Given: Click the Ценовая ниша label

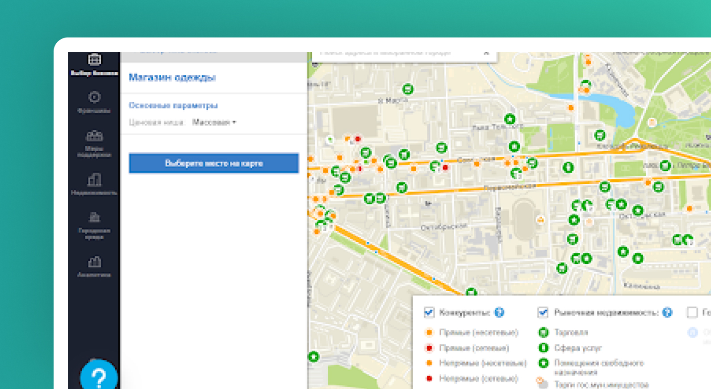Looking at the screenshot, I should [x=156, y=122].
